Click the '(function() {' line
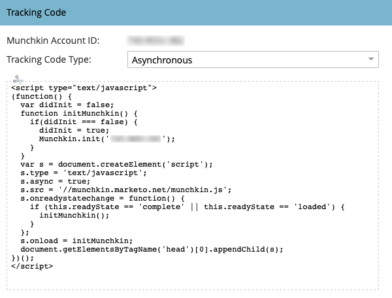Viewport: 392px width, 298px height. (42, 96)
